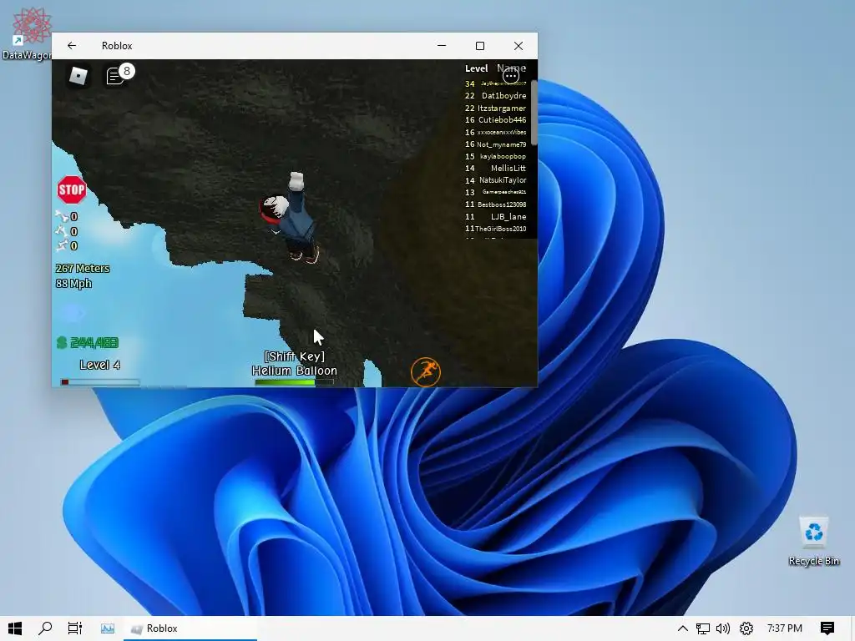This screenshot has width=855, height=641.
Task: Click the second bone counter icon
Action: tap(62, 231)
